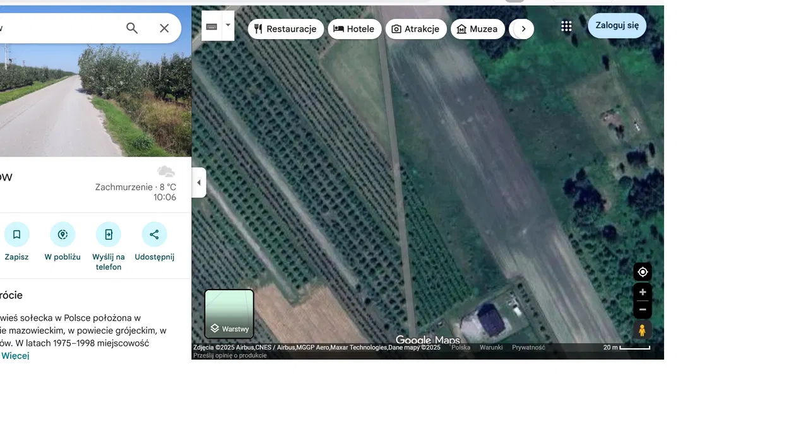Expand description with Więcej link
This screenshot has height=424, width=808.
(x=15, y=356)
